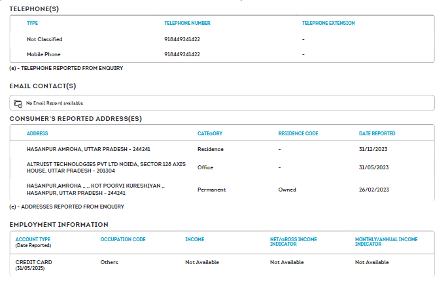Select the Mobile Phone type row
This screenshot has height=302, width=448.
pyautogui.click(x=43, y=54)
